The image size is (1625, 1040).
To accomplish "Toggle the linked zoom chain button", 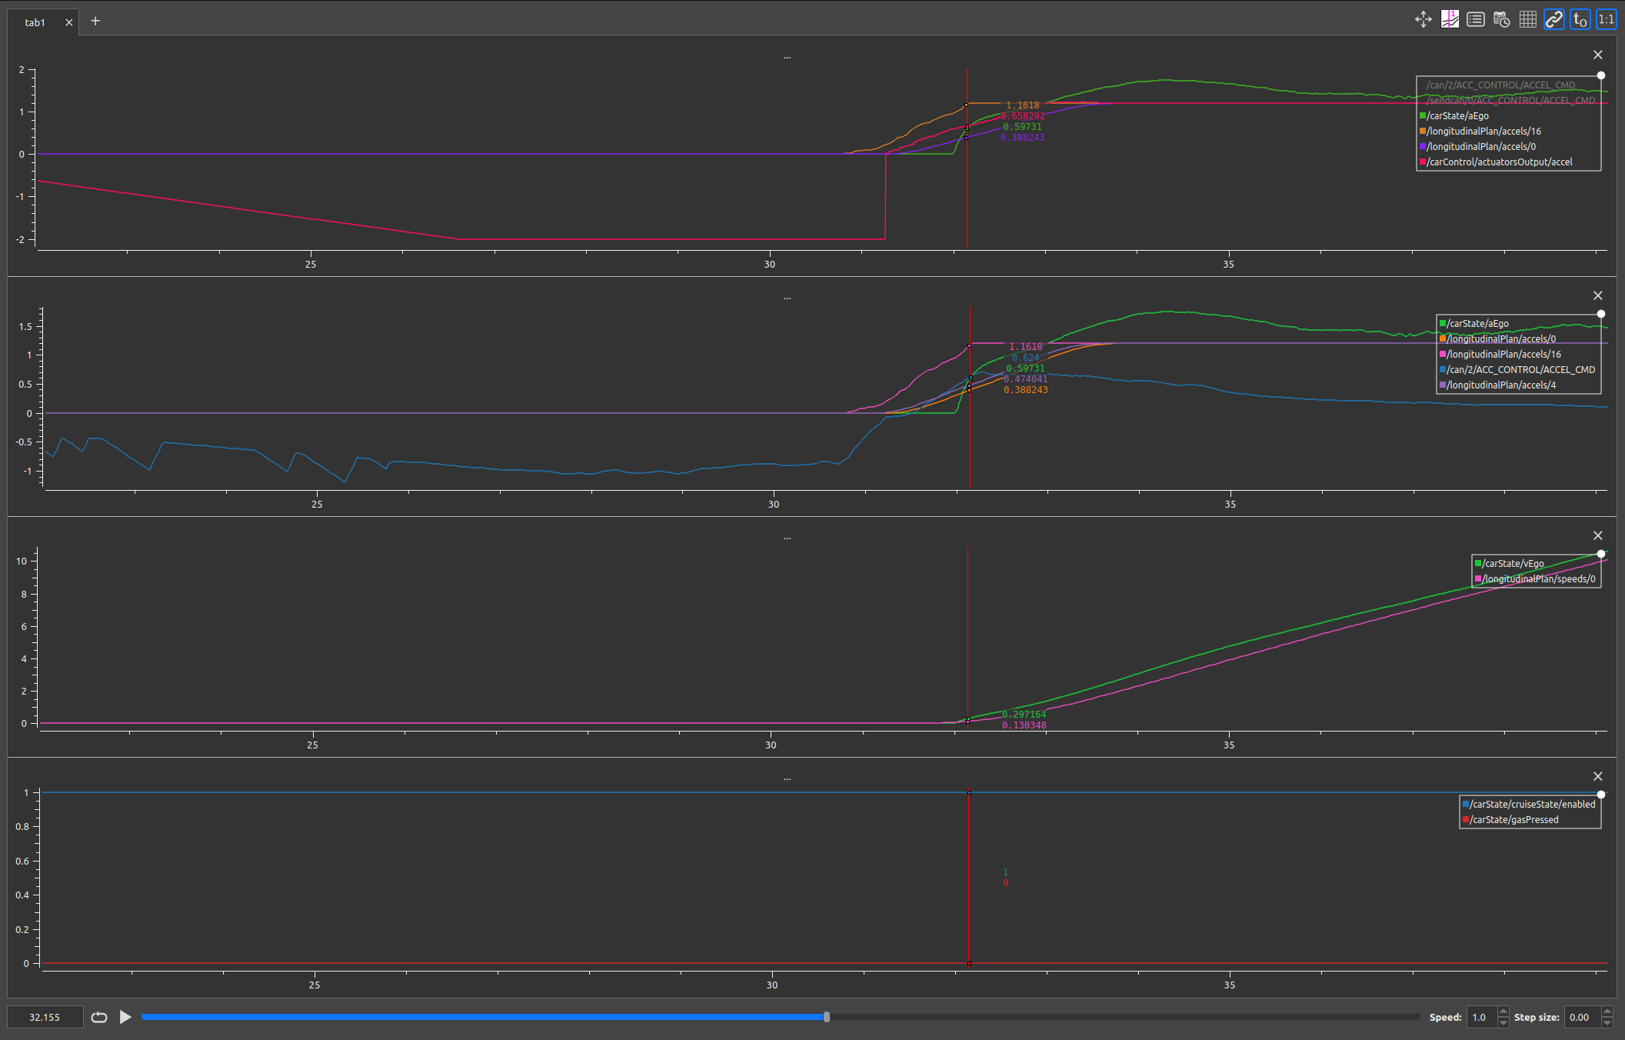I will click(x=1553, y=20).
